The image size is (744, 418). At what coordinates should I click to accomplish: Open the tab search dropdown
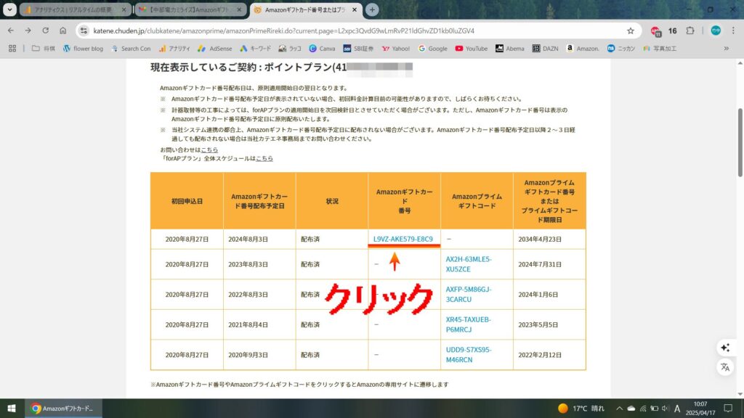point(9,9)
